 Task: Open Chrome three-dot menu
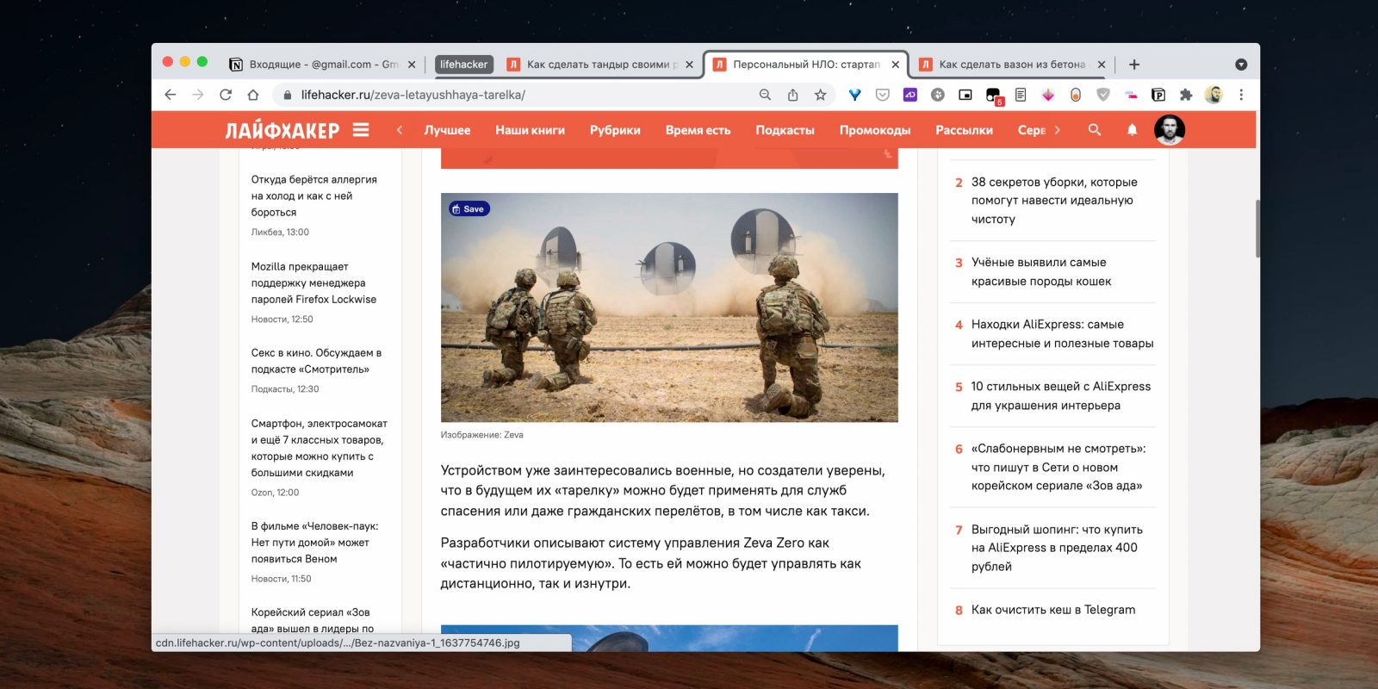(x=1241, y=95)
